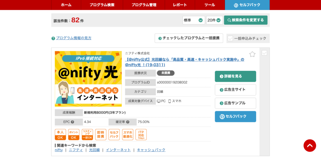Select the セルフバック navigation tab
Viewport: 321px width, 159px height.
click(247, 5)
